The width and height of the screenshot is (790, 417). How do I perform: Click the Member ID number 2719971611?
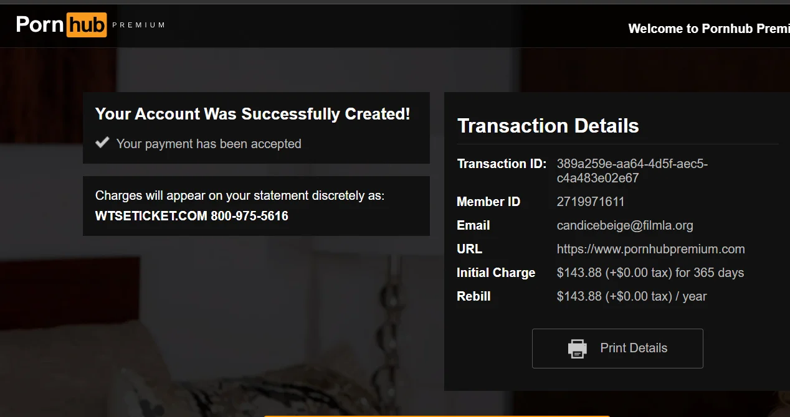[590, 202]
